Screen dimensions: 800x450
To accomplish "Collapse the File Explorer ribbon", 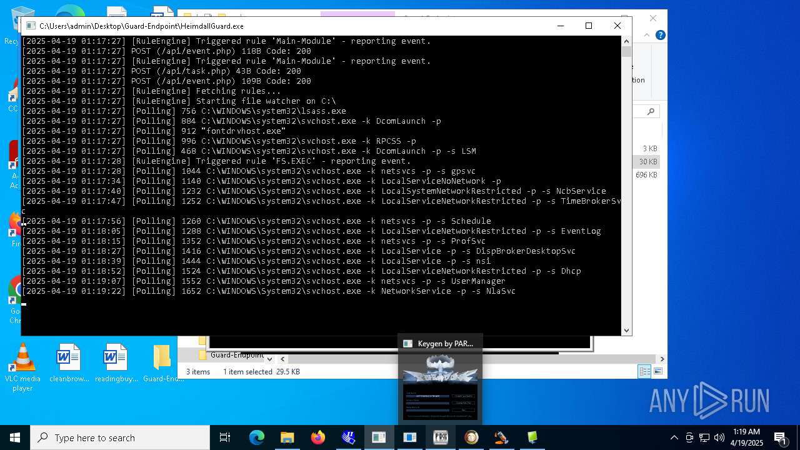I will (648, 35).
